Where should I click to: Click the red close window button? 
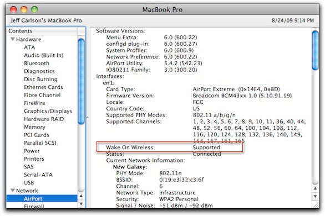click(14, 9)
